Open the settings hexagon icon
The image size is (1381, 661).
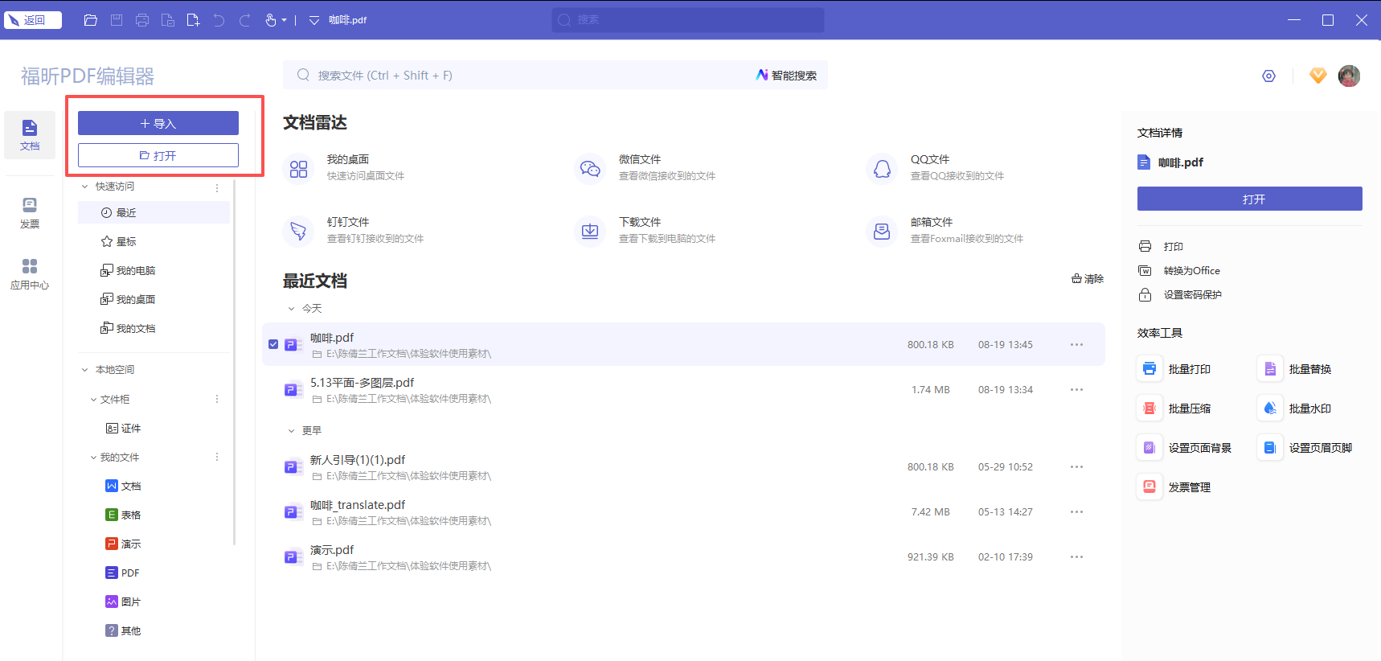(1268, 76)
